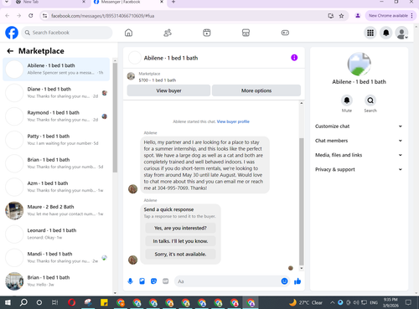419x309 pixels.
Task: Search in conversation magnifier icon
Action: 370,100
